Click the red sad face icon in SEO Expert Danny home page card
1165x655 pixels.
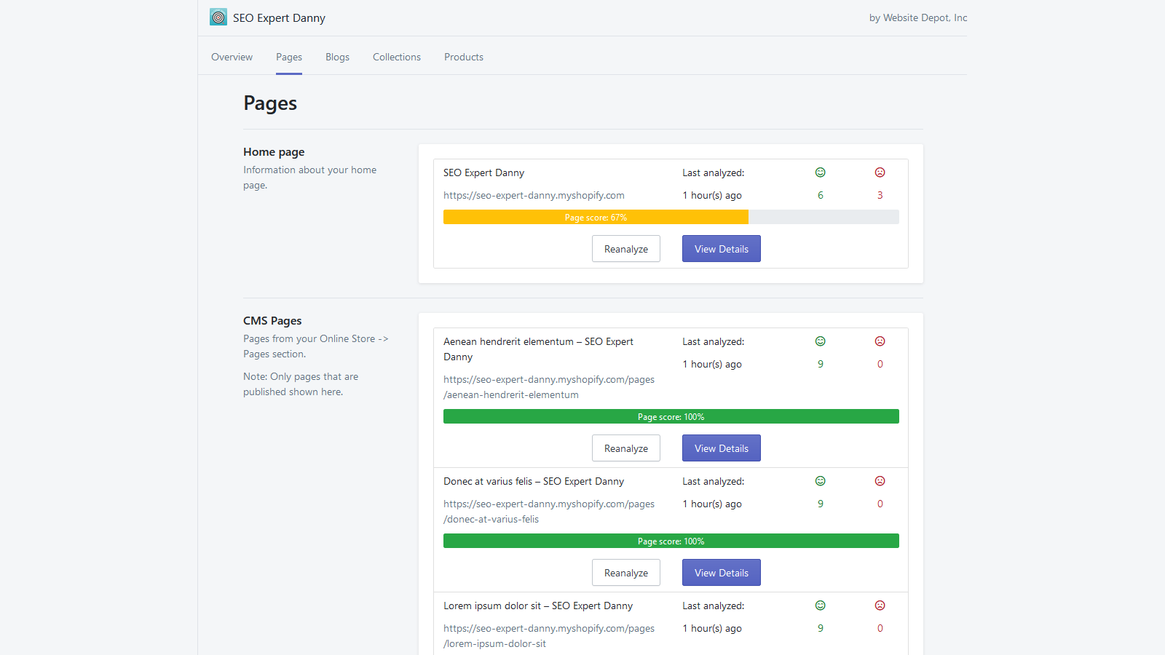pos(880,172)
